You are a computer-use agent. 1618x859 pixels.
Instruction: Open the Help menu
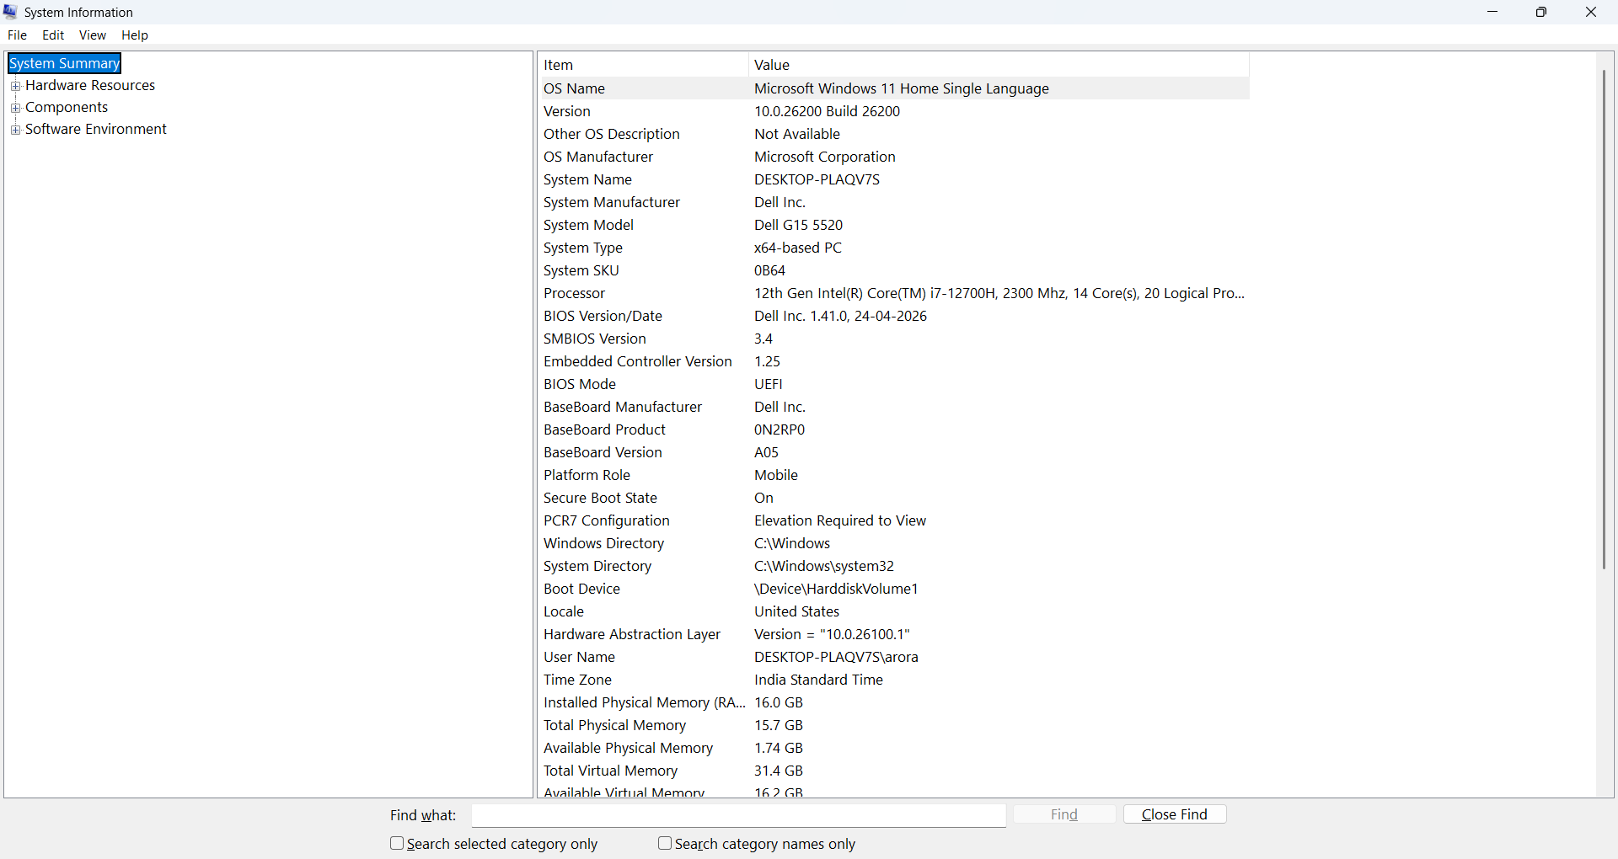click(x=135, y=35)
